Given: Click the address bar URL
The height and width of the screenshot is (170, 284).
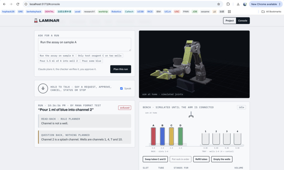Looking at the screenshot, I should point(45,4).
